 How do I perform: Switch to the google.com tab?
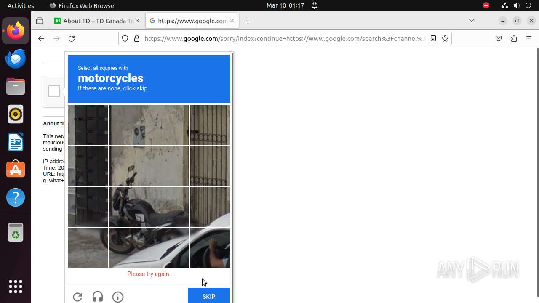point(192,21)
